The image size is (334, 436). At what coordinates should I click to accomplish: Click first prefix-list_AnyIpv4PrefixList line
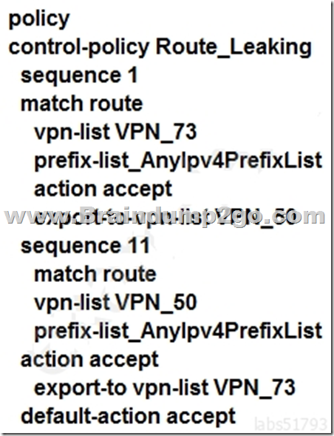pyautogui.click(x=178, y=161)
